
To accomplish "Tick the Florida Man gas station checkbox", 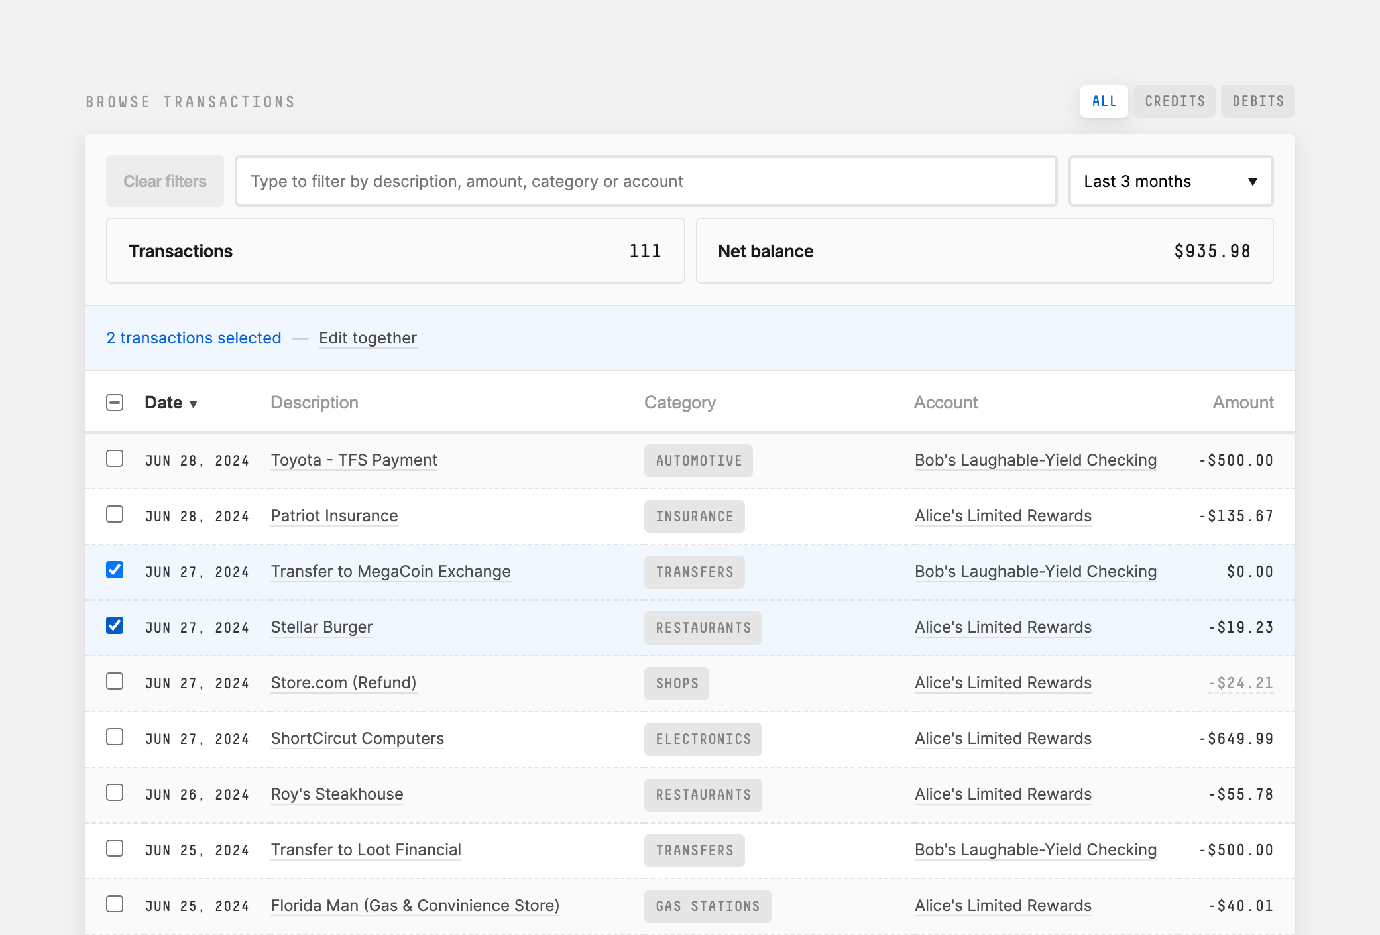I will (x=115, y=904).
